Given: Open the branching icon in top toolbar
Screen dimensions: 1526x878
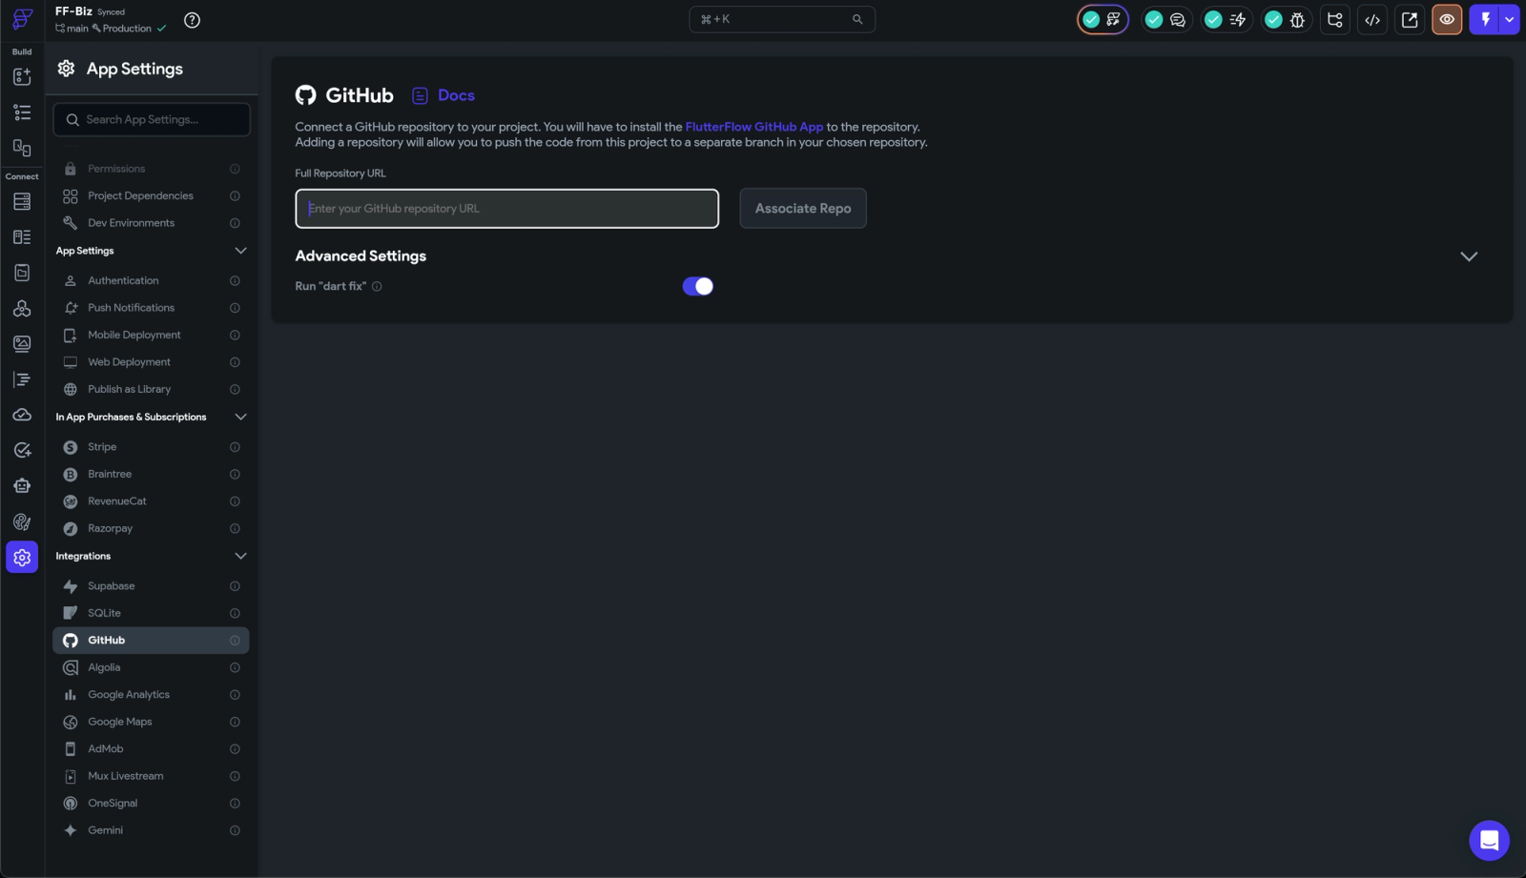Looking at the screenshot, I should [x=1335, y=19].
